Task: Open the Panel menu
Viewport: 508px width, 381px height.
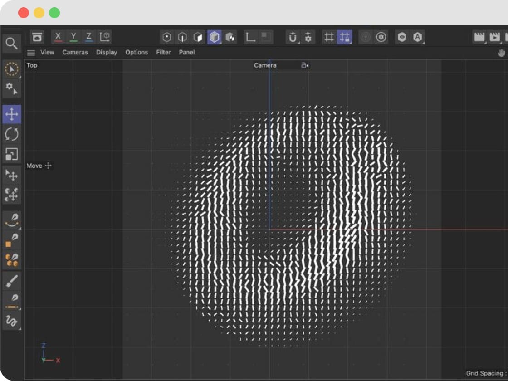Action: tap(187, 52)
